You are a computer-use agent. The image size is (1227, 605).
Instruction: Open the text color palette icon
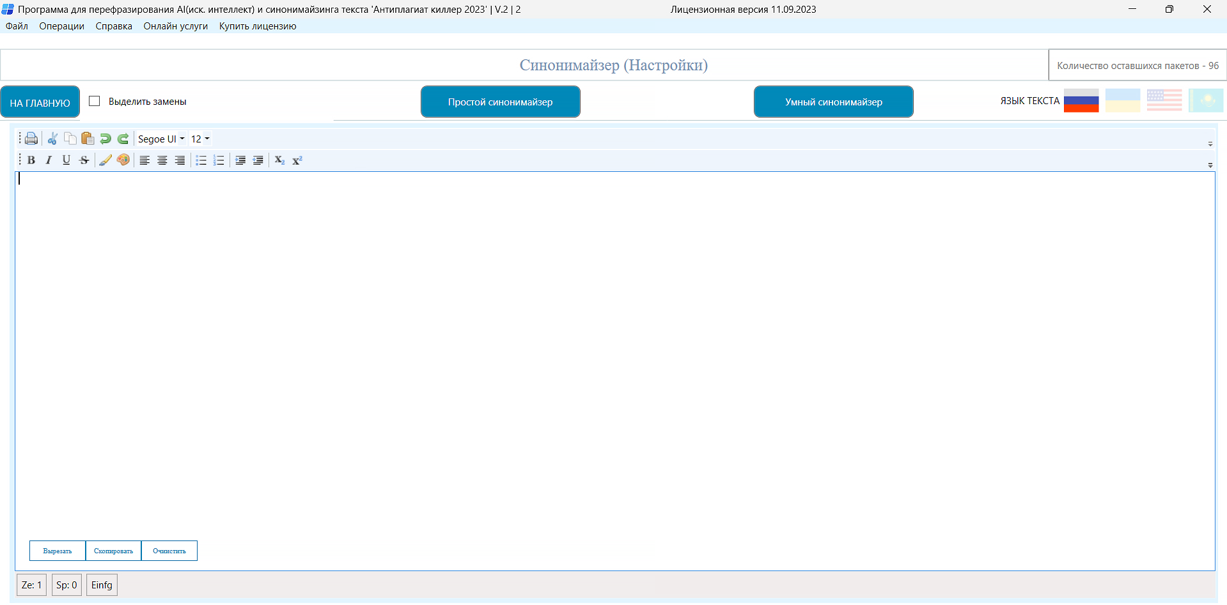tap(123, 160)
